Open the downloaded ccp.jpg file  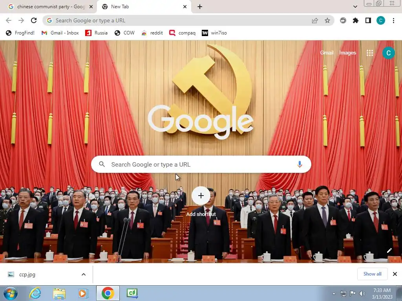27,274
